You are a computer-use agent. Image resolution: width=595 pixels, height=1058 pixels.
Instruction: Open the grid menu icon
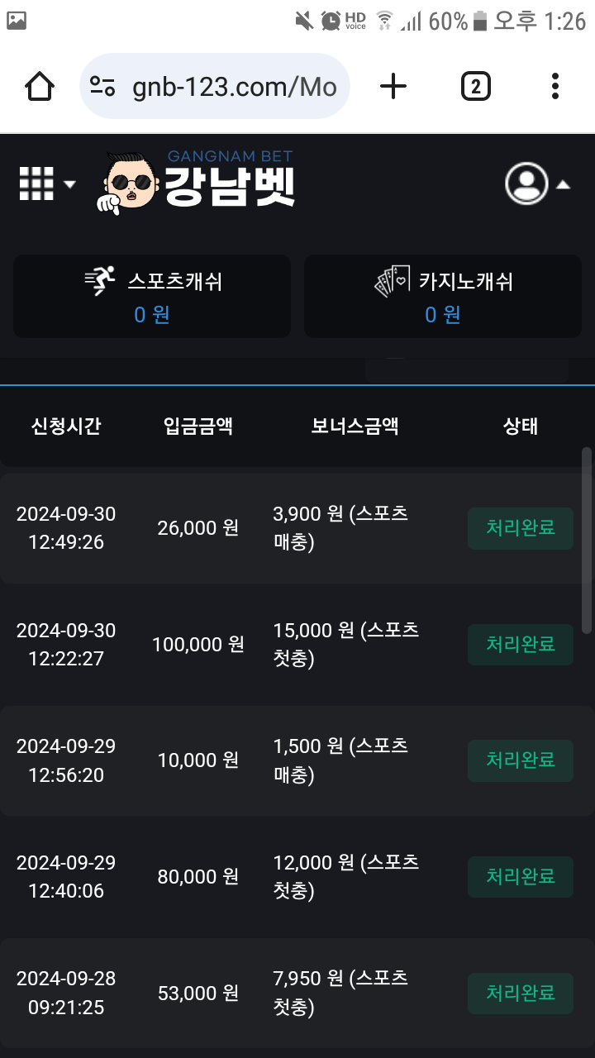tap(36, 183)
